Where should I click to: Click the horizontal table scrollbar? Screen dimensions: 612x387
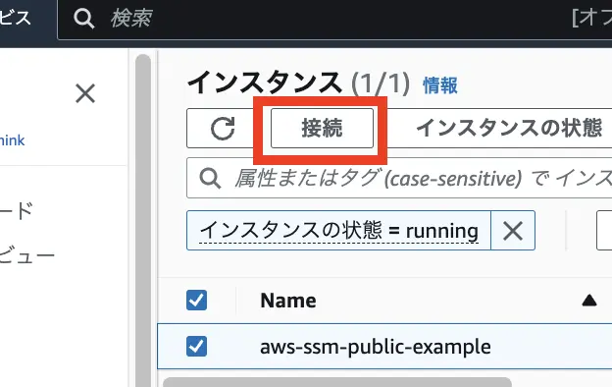[337, 382]
